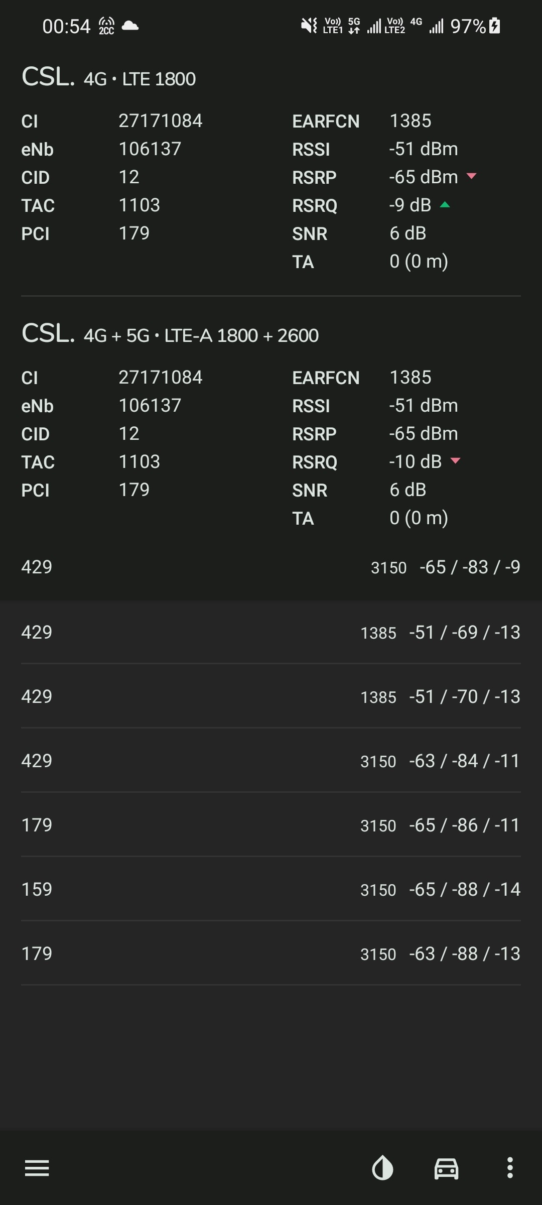Tap the red arrow next to -10 dB
The image size is (542, 1205).
455,461
